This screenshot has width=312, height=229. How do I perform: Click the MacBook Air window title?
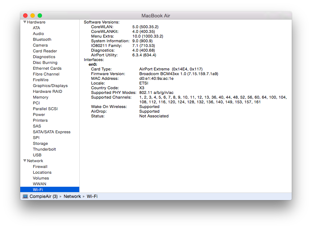(x=156, y=16)
